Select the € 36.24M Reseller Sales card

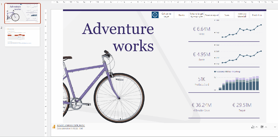point(202,107)
